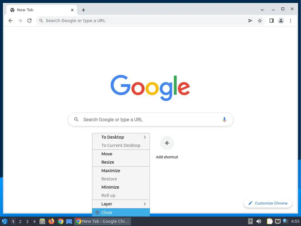This screenshot has width=301, height=226.
Task: Launch the file manager from the taskbar
Action: click(42, 221)
